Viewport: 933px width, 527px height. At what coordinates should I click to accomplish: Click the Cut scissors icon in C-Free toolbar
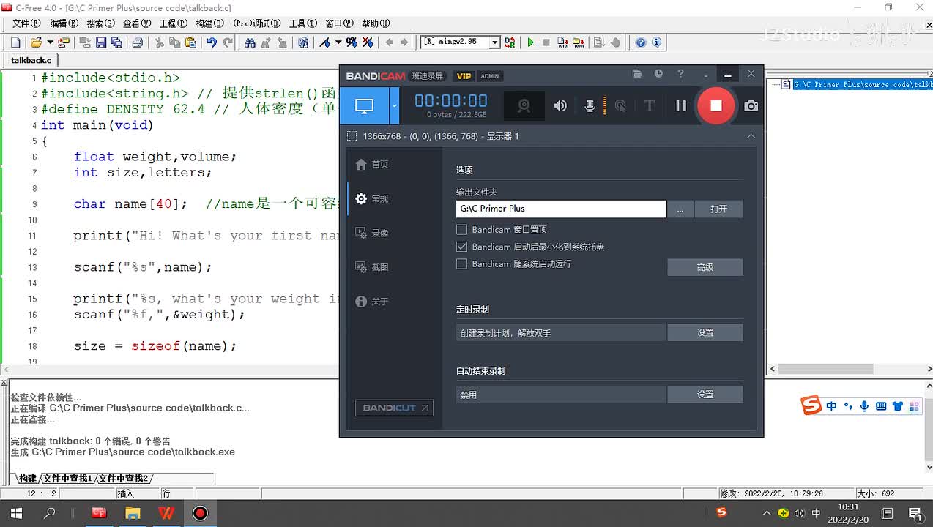158,42
